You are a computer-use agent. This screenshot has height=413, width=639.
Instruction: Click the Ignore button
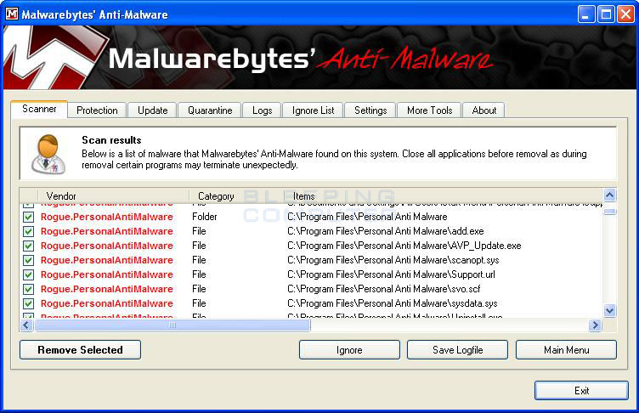pos(349,350)
